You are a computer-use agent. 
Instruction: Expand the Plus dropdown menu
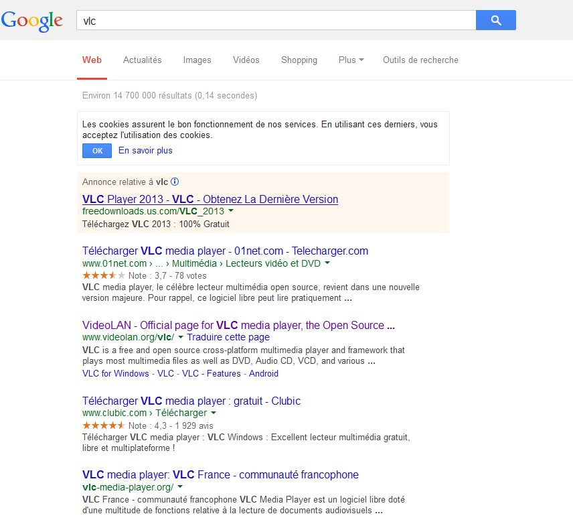coord(351,60)
